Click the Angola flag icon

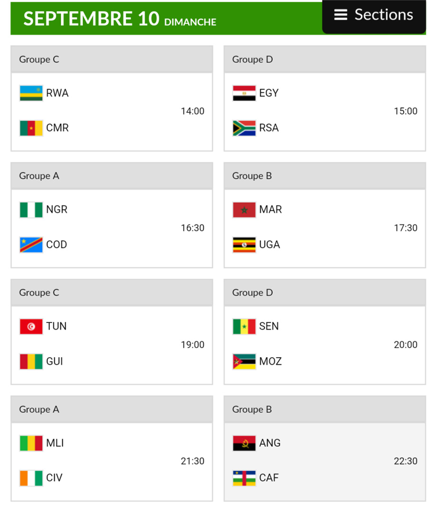[244, 443]
